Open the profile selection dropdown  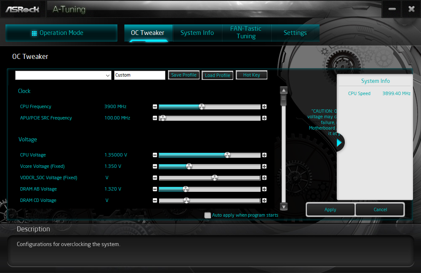click(64, 75)
